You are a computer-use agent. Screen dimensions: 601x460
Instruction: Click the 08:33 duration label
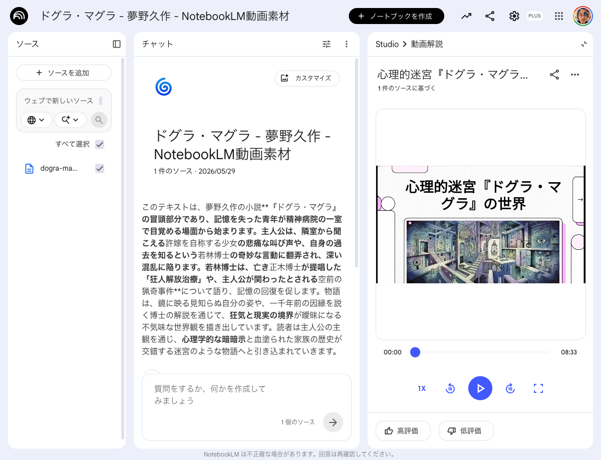coord(569,352)
